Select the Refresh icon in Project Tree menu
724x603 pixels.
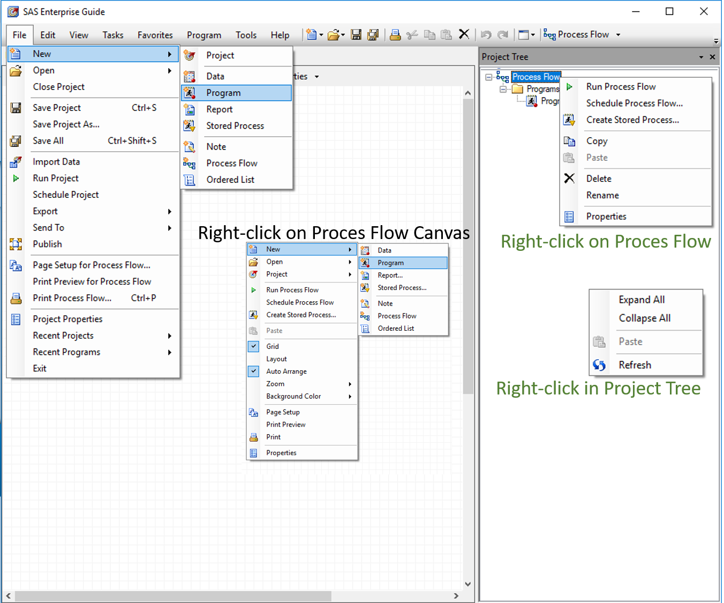[600, 364]
